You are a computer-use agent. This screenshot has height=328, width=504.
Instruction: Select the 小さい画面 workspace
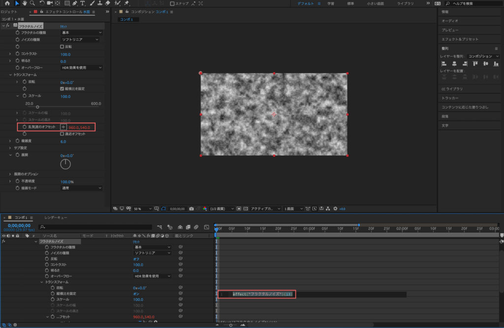376,3
